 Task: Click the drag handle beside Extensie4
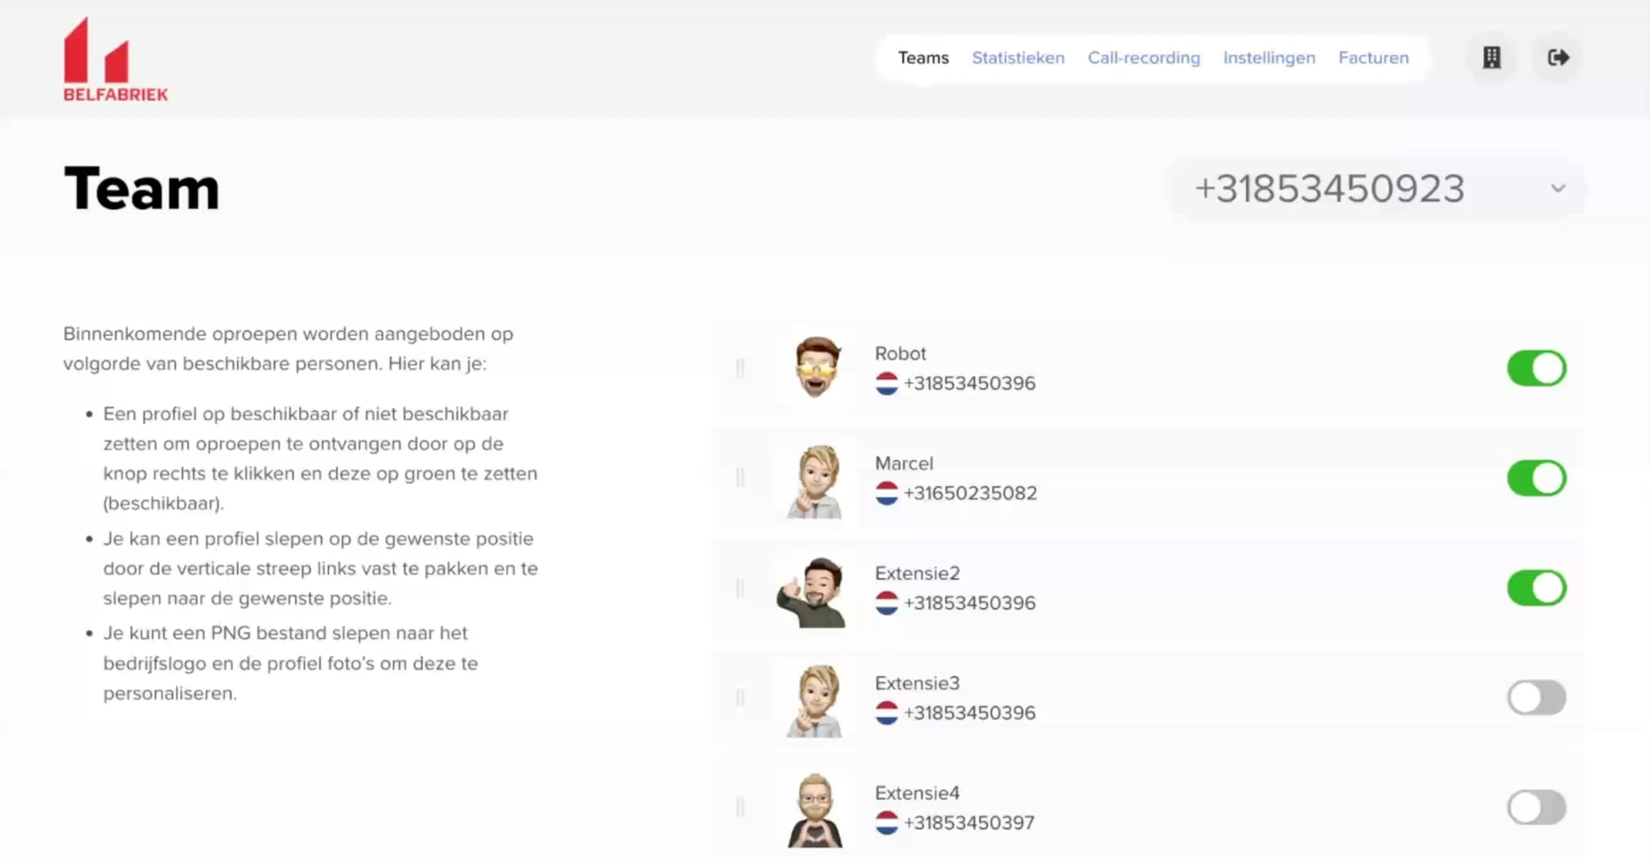[740, 807]
